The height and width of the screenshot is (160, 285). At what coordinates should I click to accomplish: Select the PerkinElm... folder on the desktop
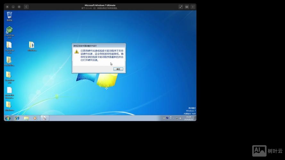click(x=9, y=61)
